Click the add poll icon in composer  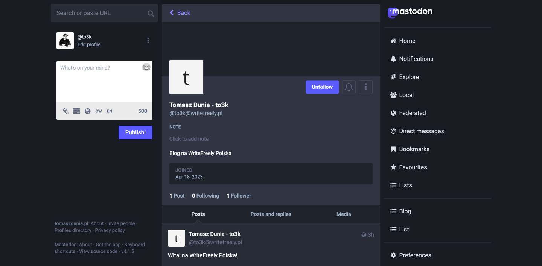76,111
